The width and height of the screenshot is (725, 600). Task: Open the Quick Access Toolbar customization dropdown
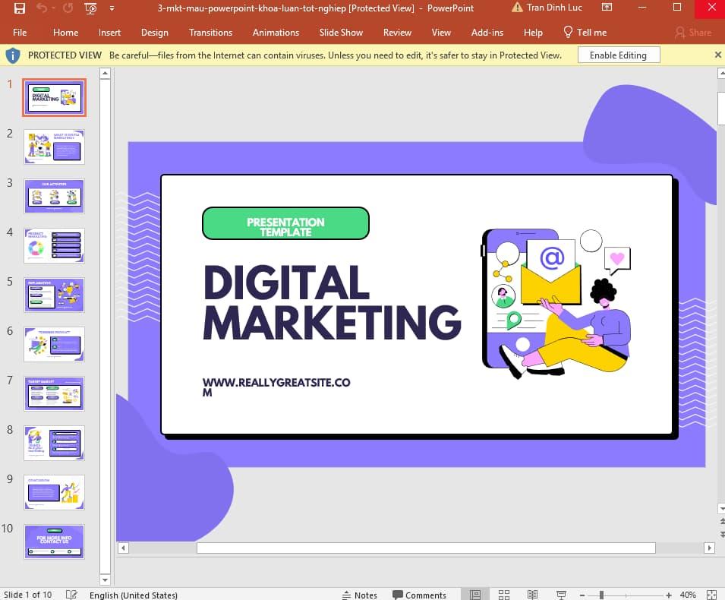click(x=112, y=9)
